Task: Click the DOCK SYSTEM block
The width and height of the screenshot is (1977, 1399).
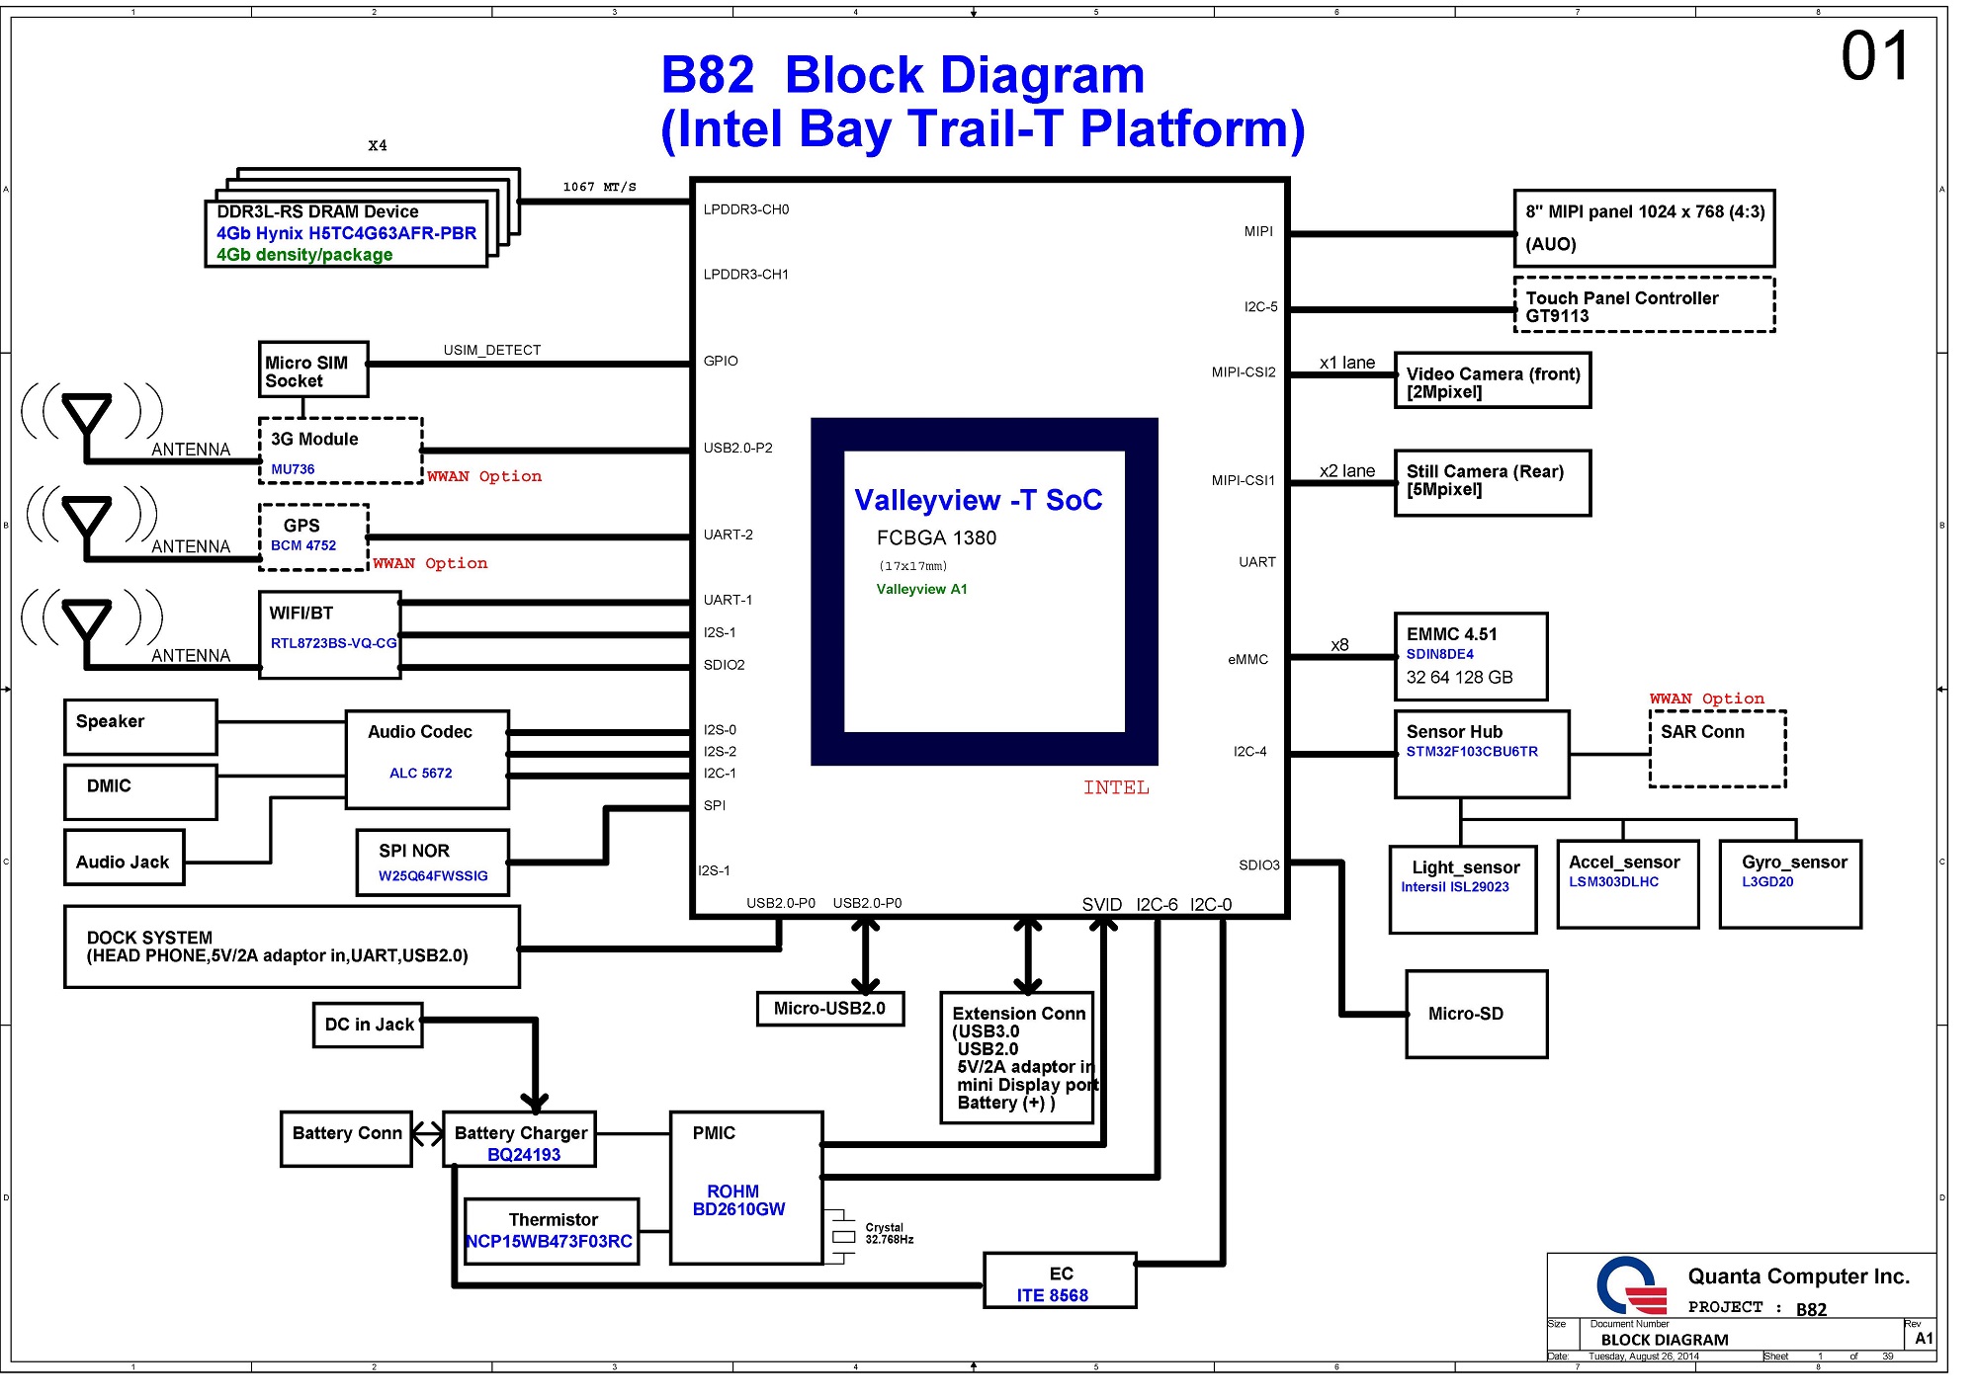Action: point(291,946)
